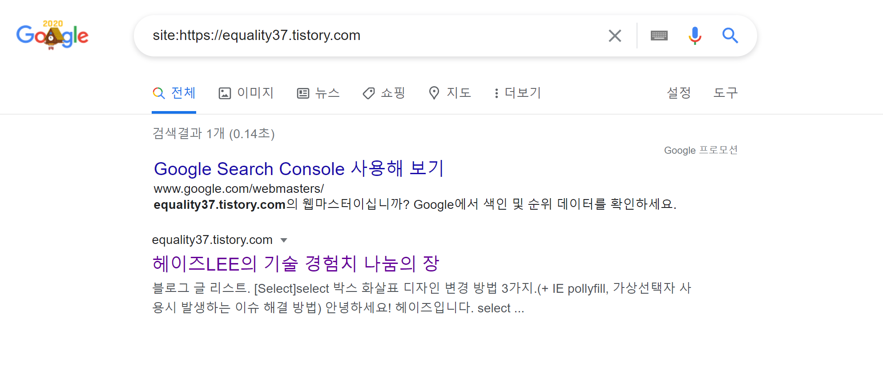Open Google Search Console 사용해 보기 link
This screenshot has height=379, width=883.
point(299,169)
